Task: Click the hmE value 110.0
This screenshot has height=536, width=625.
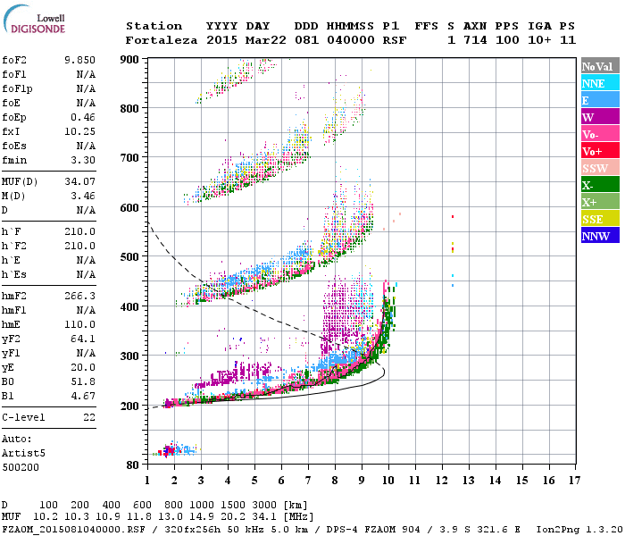Action: 79,324
